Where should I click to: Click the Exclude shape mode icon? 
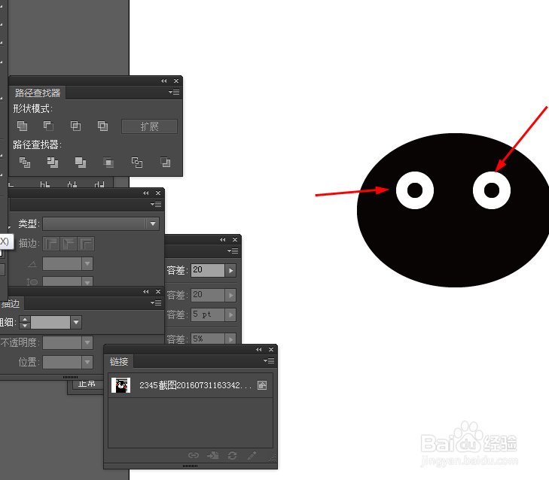point(102,126)
